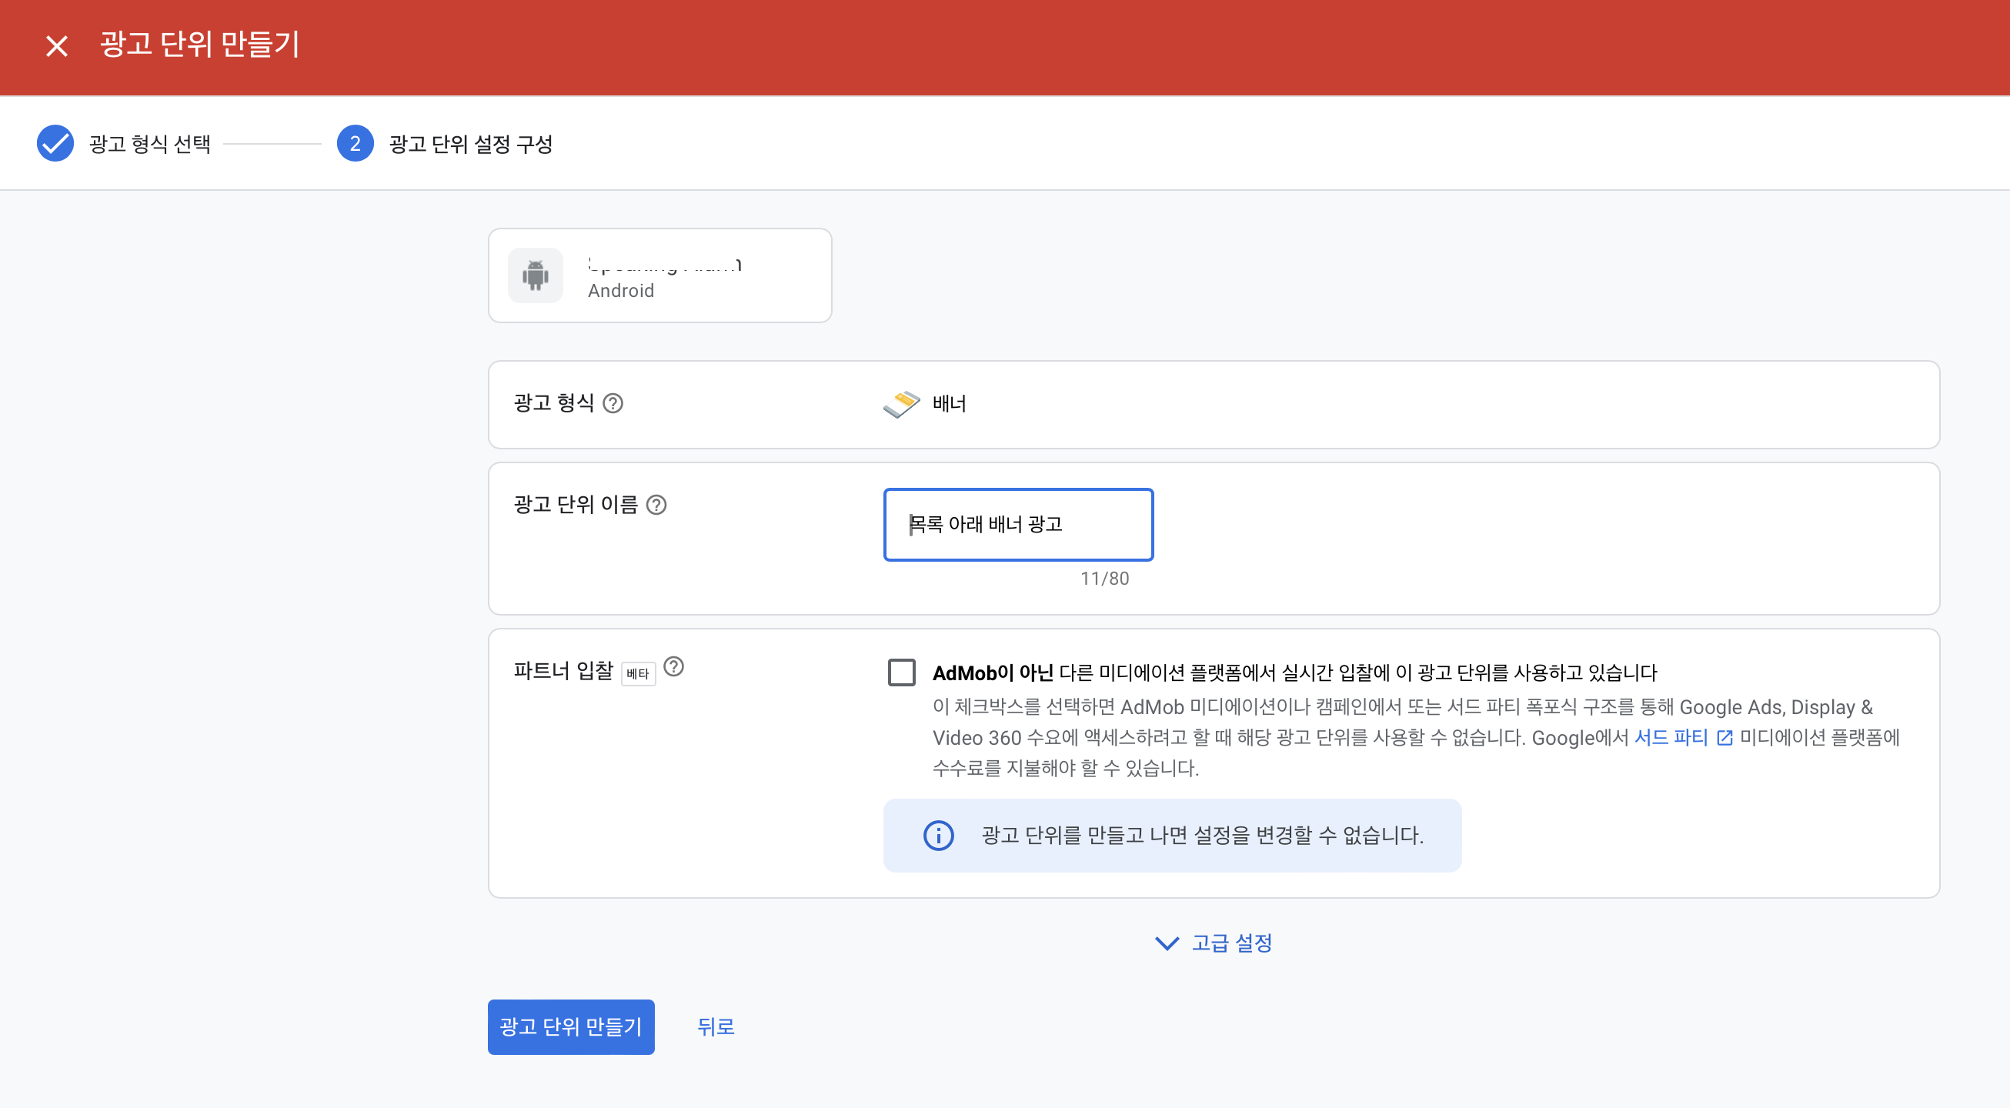
Task: Click the chevron arrow beside 고급 설정
Action: pos(1167,943)
